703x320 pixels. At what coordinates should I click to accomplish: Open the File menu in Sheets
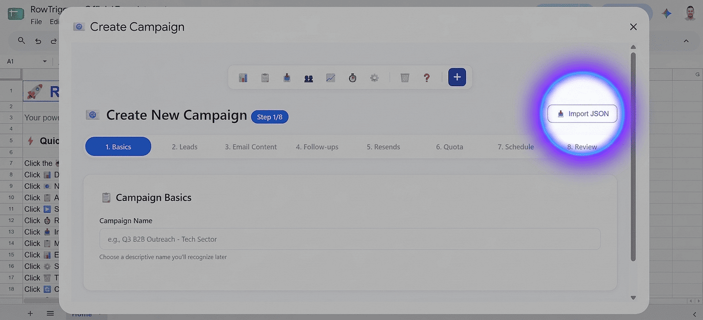36,22
